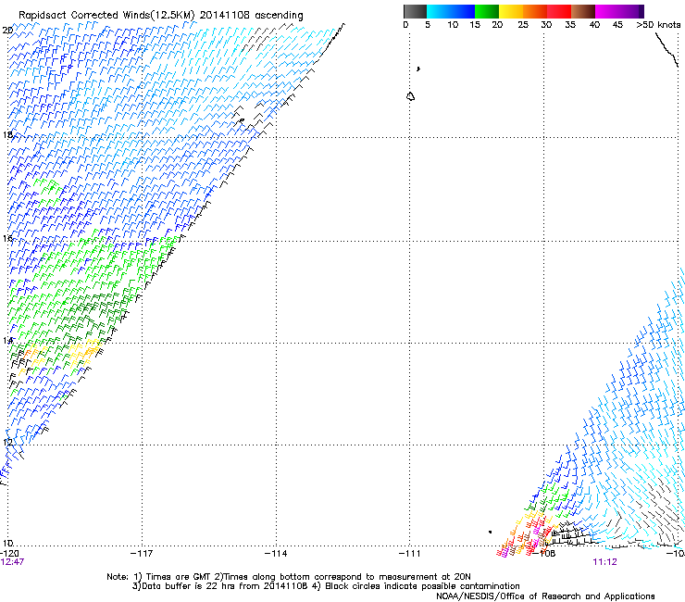
Task: Click the date text "20141108 ascending" in title
Action: click(x=251, y=15)
